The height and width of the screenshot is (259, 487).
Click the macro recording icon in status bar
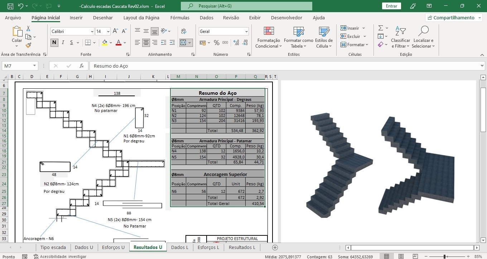(x=25, y=256)
